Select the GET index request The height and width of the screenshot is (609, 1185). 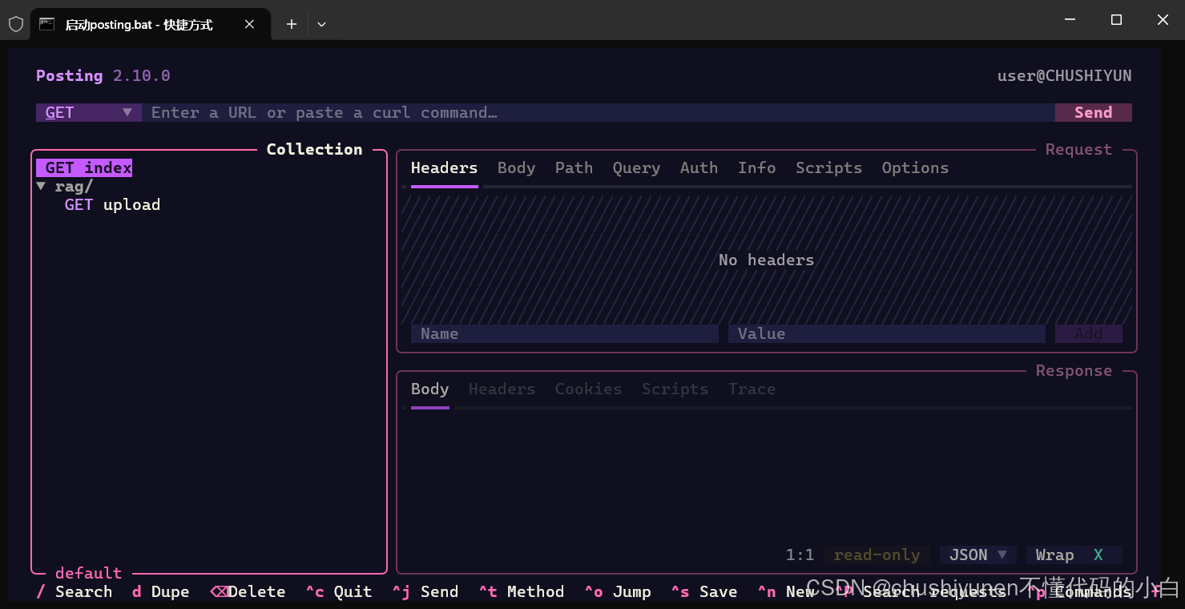click(x=84, y=167)
